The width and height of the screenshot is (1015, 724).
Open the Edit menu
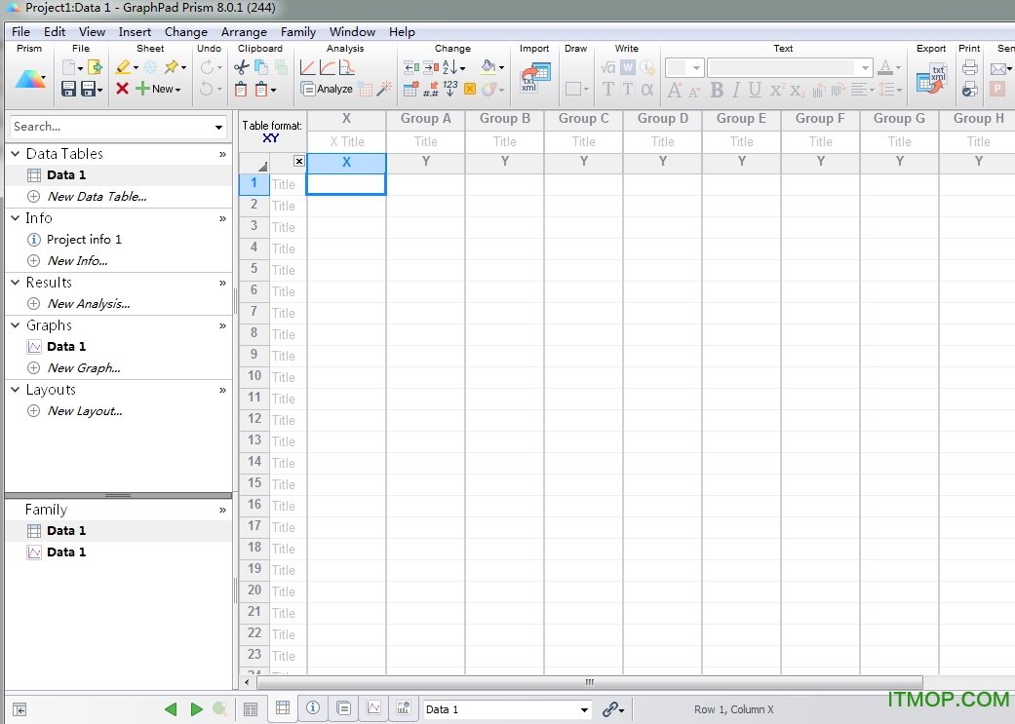pos(55,32)
